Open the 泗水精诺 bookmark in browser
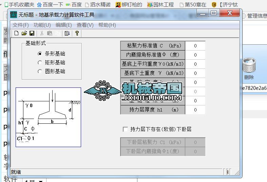267x182 pixels. pyautogui.click(x=98, y=5)
